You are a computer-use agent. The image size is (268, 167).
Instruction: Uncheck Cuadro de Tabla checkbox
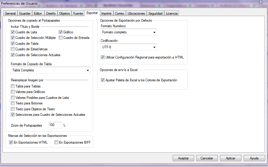pyautogui.click(x=13, y=44)
